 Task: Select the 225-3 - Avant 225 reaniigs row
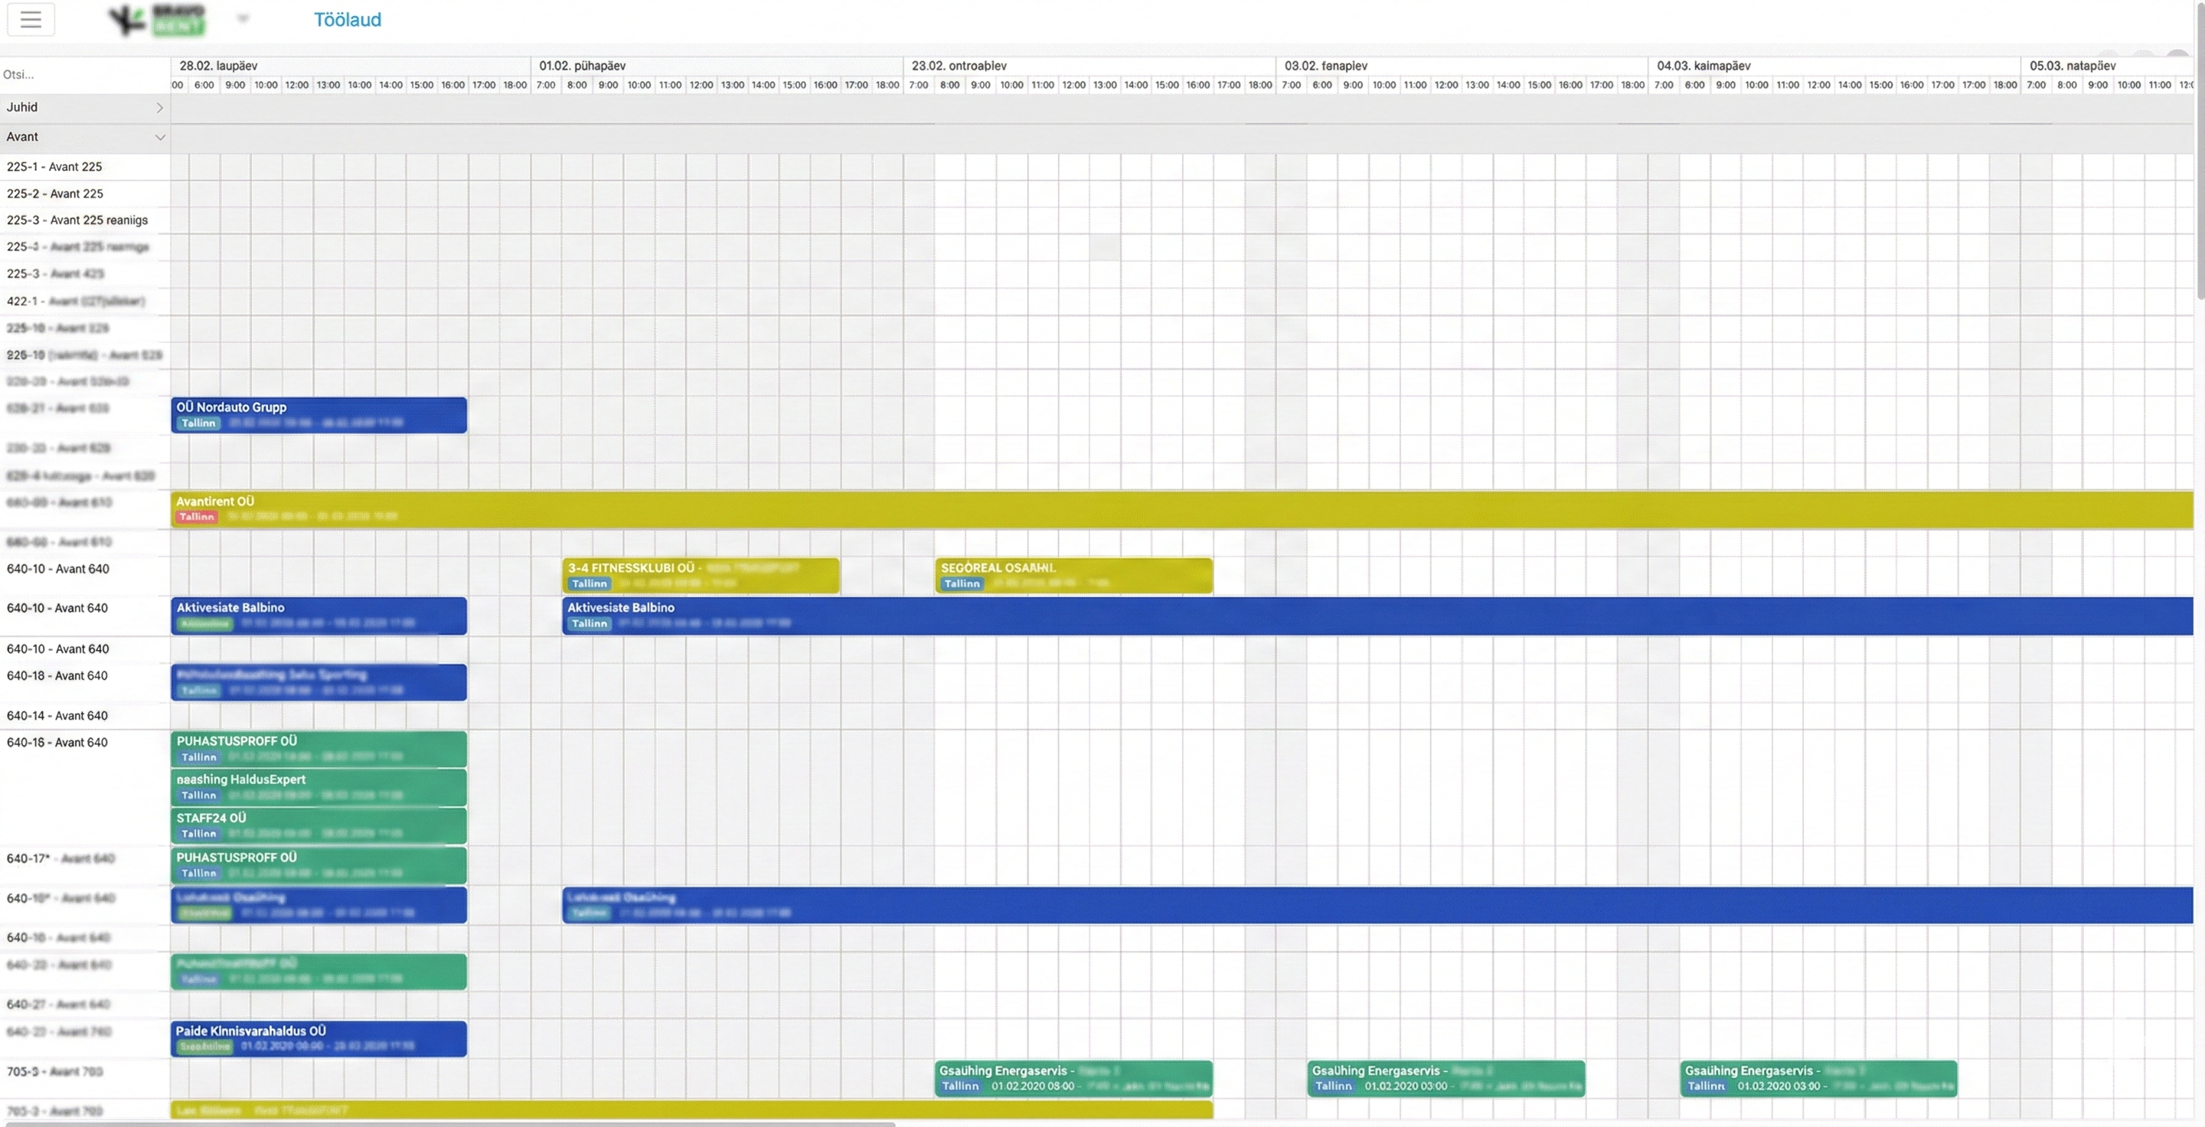[77, 220]
